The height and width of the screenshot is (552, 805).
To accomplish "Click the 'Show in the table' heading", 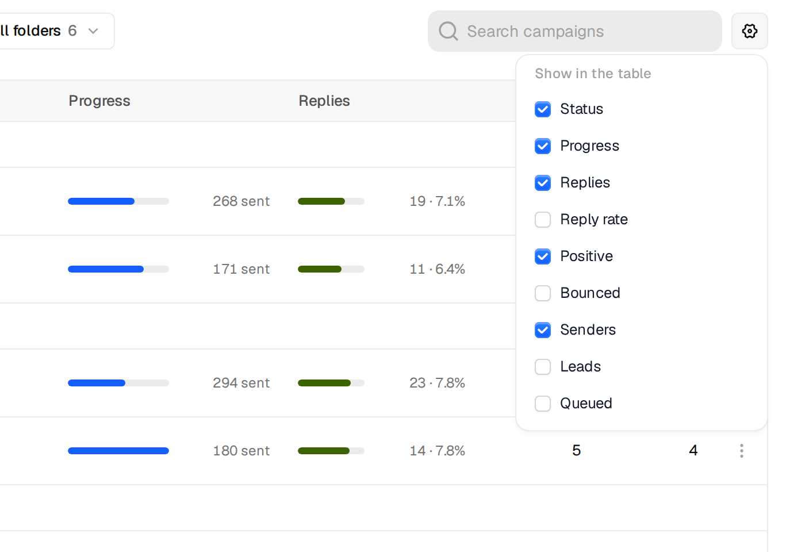I will point(593,74).
